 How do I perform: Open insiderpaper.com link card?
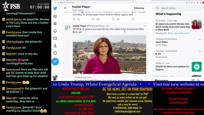point(109,78)
